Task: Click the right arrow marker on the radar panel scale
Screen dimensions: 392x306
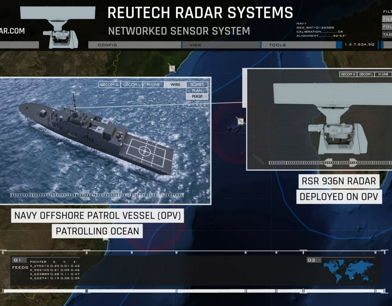Action: (x=353, y=162)
